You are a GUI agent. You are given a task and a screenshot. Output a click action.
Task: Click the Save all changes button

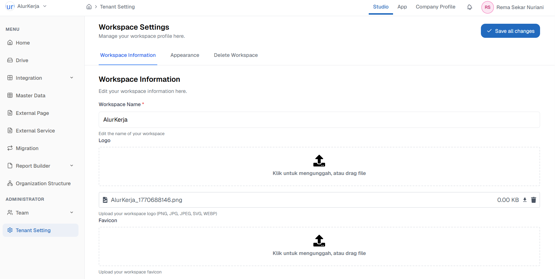click(x=510, y=31)
